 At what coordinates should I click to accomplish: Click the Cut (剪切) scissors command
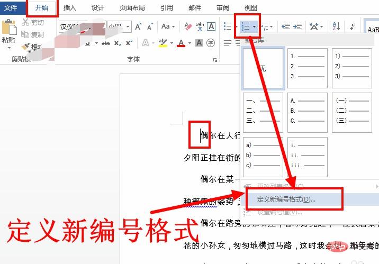coord(33,23)
